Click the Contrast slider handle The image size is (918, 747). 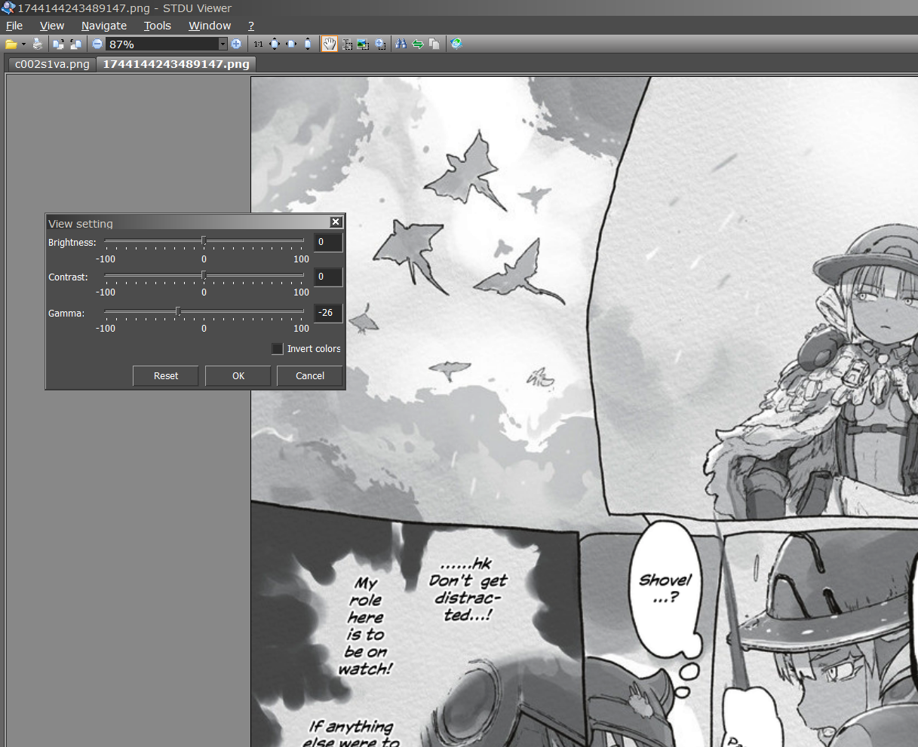204,276
